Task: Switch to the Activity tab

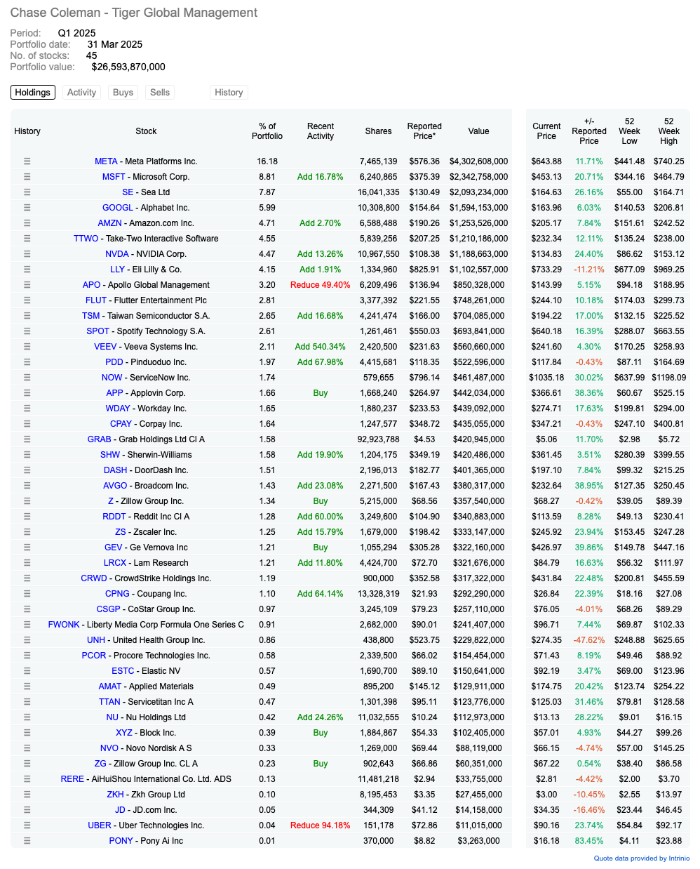Action: pyautogui.click(x=82, y=93)
